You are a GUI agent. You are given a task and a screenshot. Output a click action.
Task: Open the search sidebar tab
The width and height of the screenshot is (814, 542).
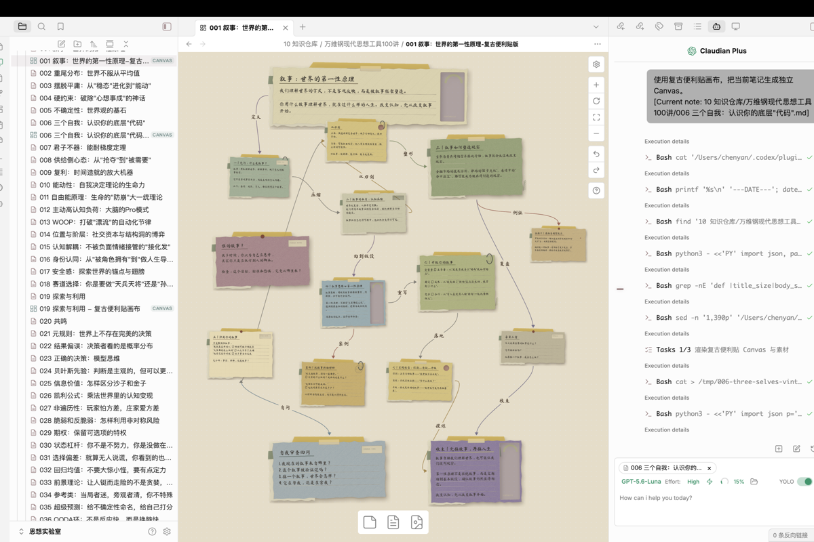[41, 26]
